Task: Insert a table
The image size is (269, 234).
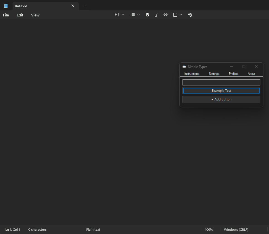Action: coord(175,15)
